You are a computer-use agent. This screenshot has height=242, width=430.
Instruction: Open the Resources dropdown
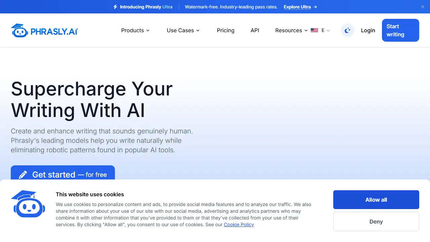tap(291, 30)
